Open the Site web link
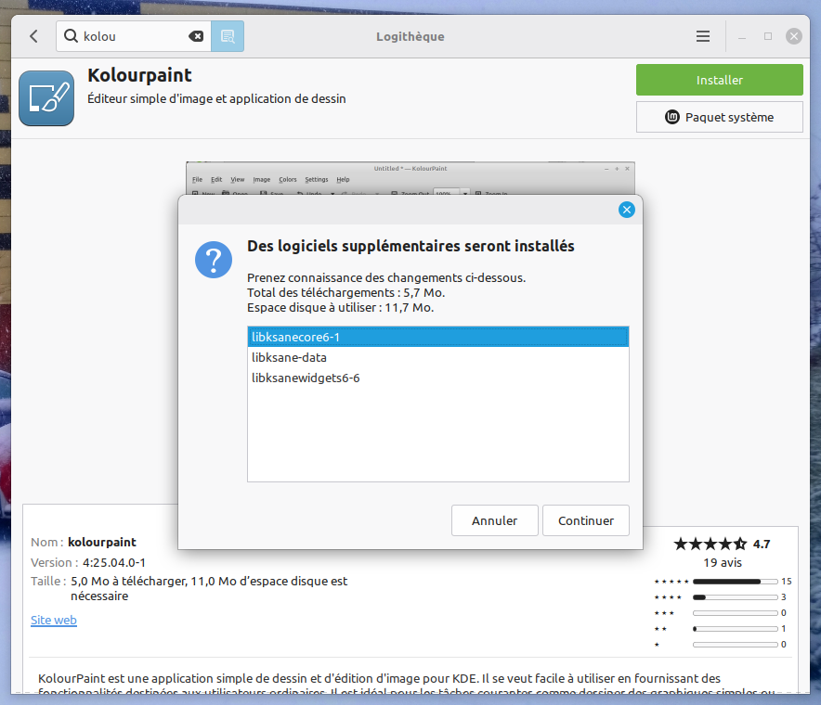The image size is (821, 705). coord(54,620)
